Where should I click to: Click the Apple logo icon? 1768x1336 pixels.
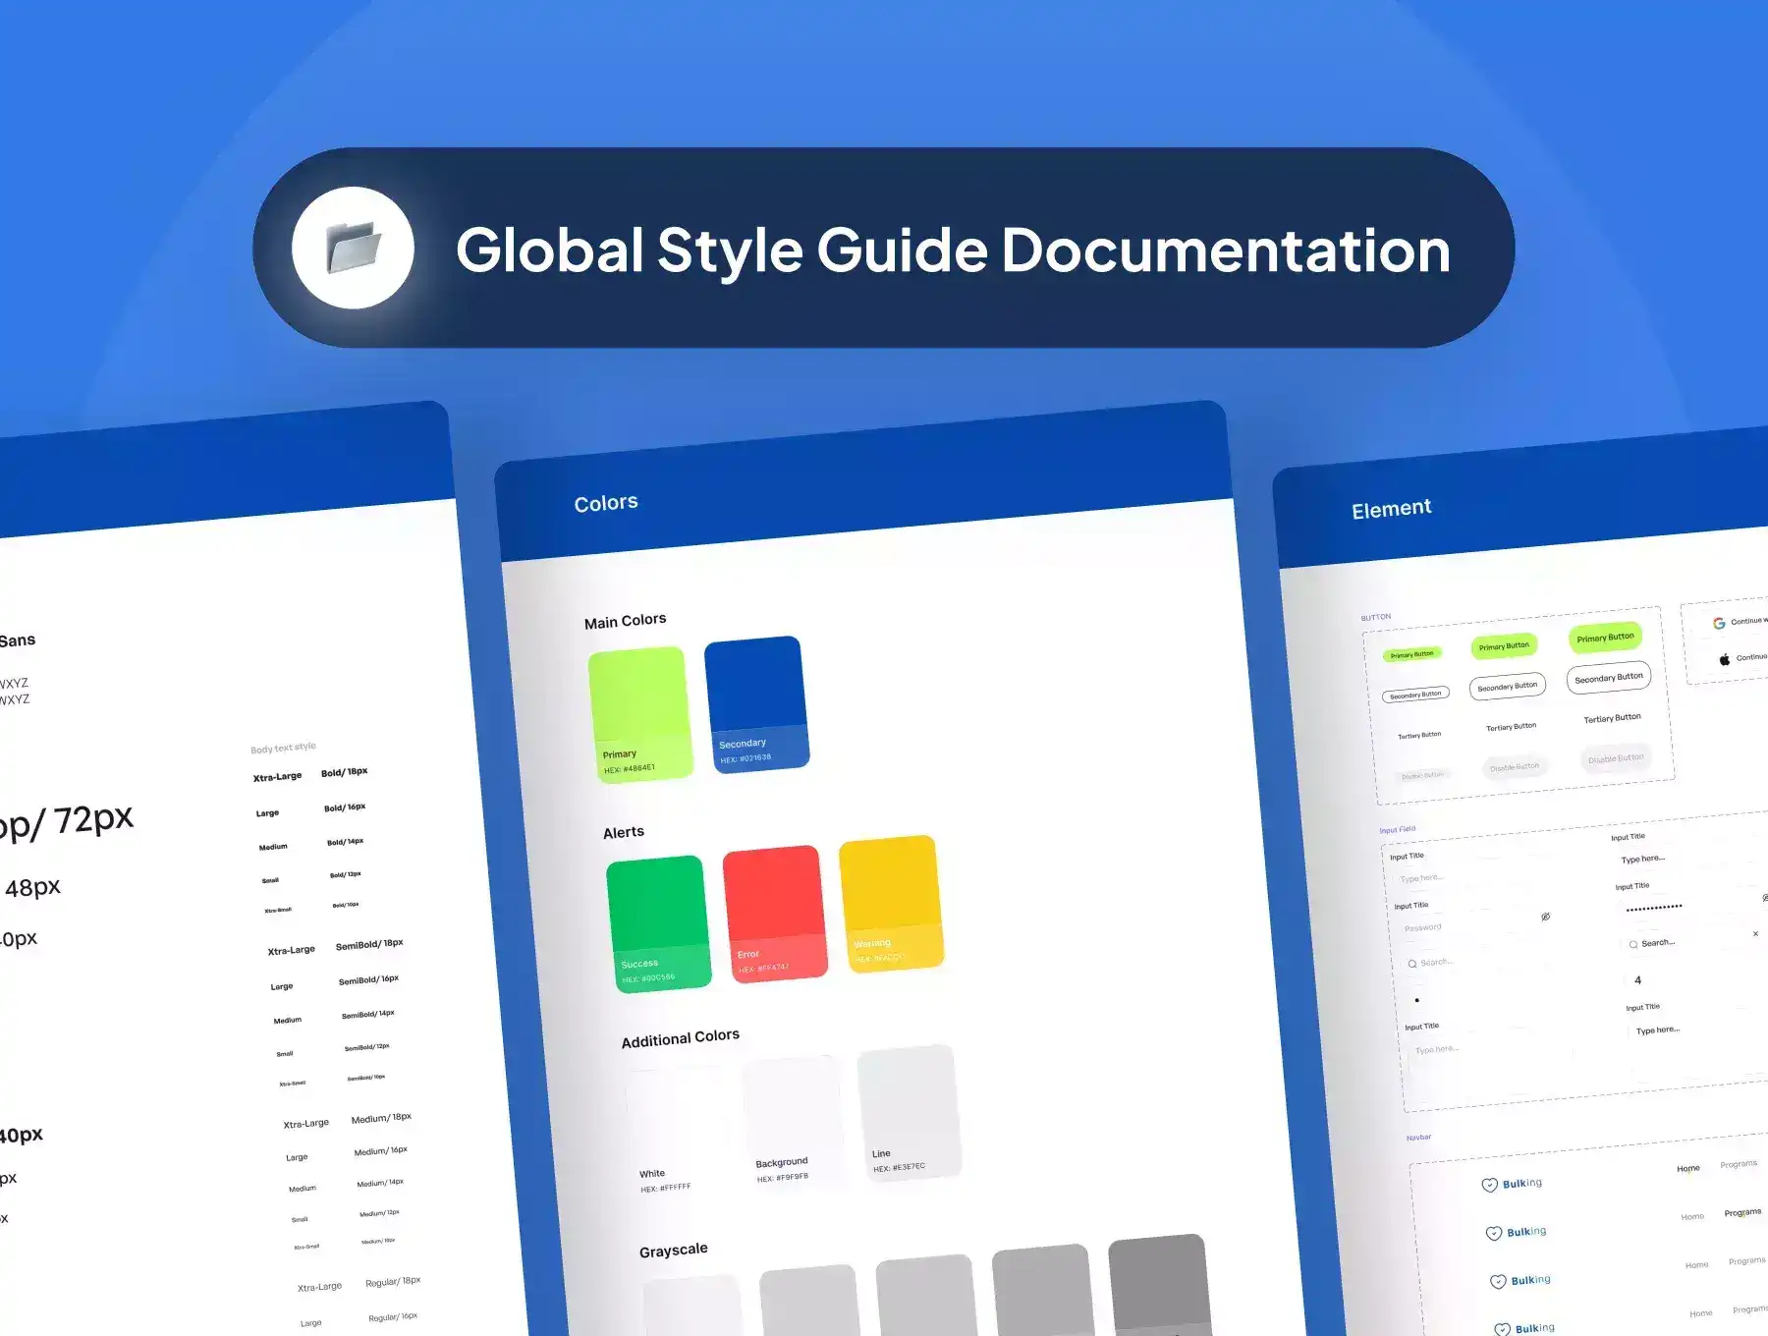pyautogui.click(x=1724, y=659)
